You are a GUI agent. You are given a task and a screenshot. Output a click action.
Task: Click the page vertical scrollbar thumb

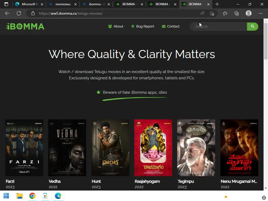coord(266,41)
